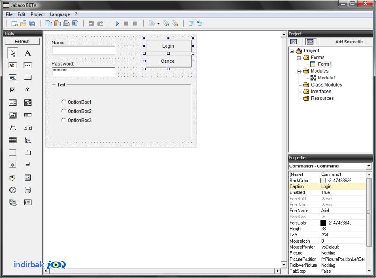
Task: Click the FontName property row
Action: coord(327,211)
